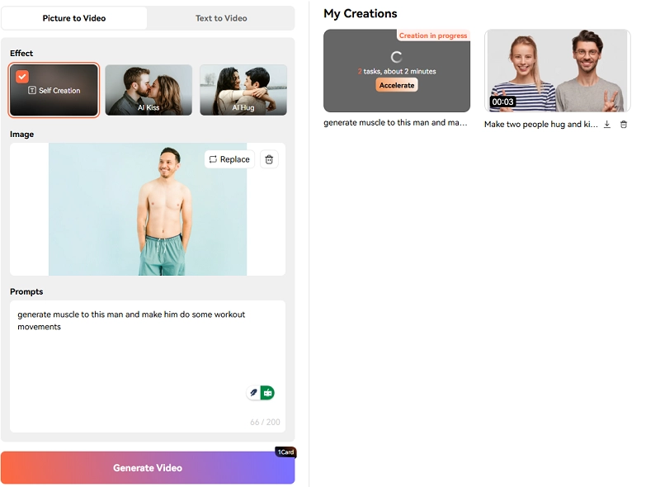Click the loading spinner on in-progress creation

pos(396,57)
